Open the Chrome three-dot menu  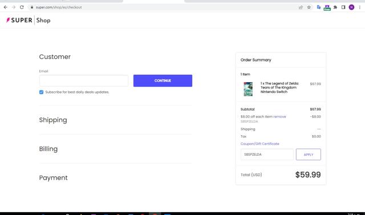360,7
